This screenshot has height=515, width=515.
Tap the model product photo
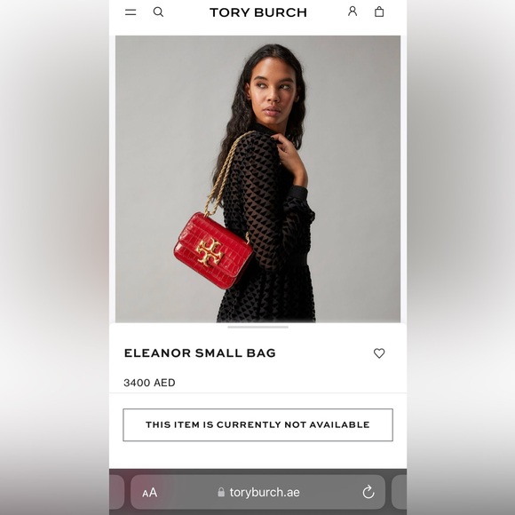[257, 179]
